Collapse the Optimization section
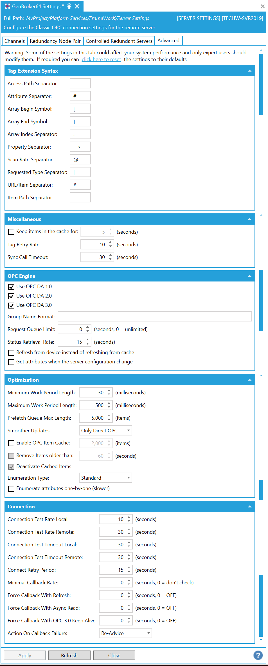The height and width of the screenshot is (666, 268). coord(249,380)
